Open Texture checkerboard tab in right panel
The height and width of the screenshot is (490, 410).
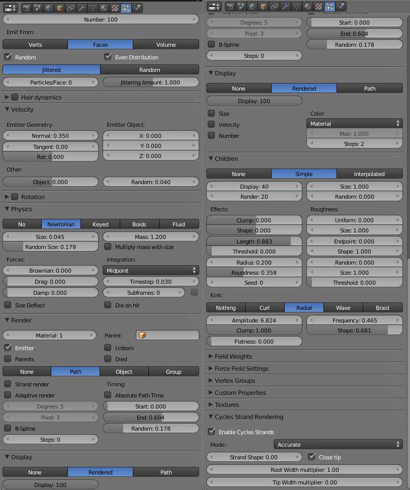[319, 6]
